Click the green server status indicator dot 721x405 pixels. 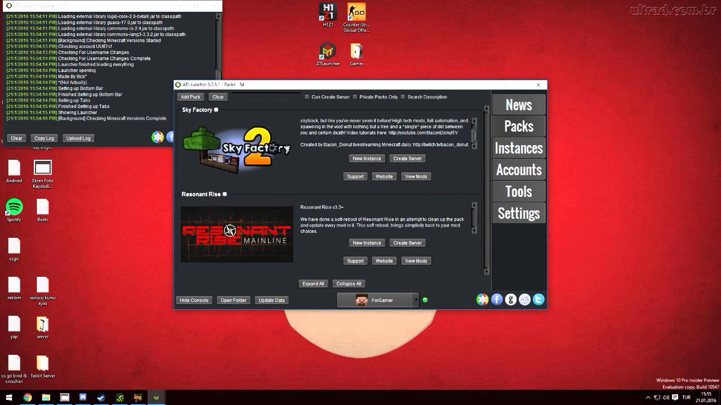coord(425,300)
